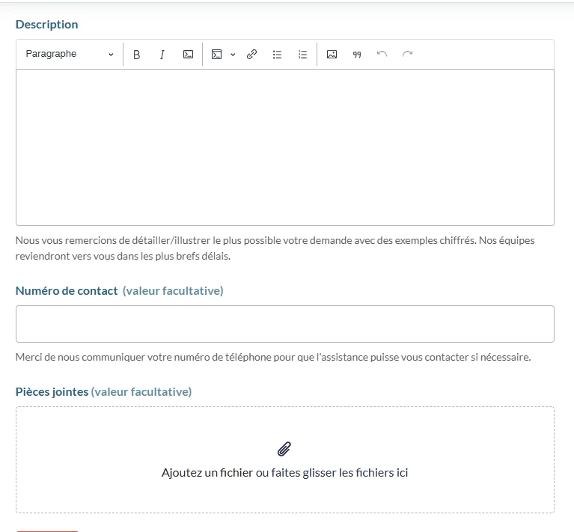
Task: Click the 'Numéro de contact' label
Action: click(67, 291)
